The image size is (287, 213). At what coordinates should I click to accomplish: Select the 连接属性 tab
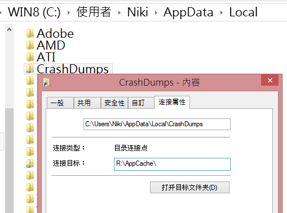click(172, 102)
